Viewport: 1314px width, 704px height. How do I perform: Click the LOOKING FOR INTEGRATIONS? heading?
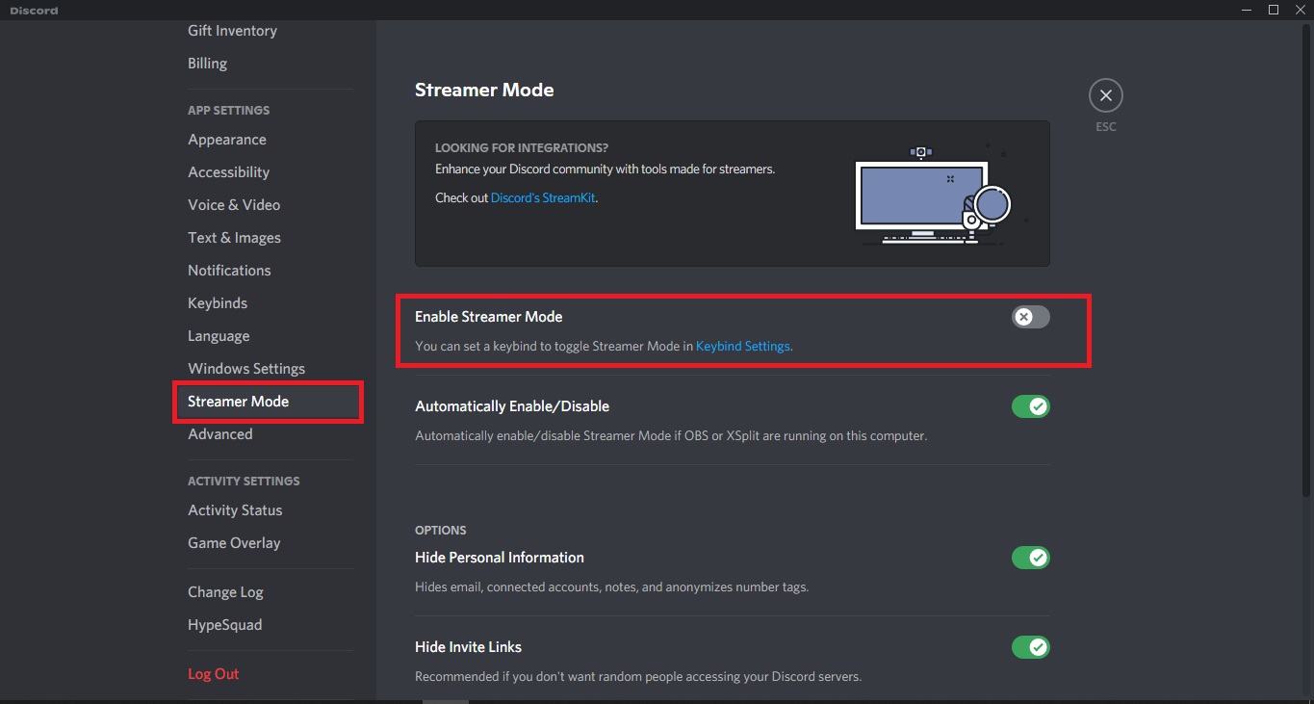click(522, 148)
